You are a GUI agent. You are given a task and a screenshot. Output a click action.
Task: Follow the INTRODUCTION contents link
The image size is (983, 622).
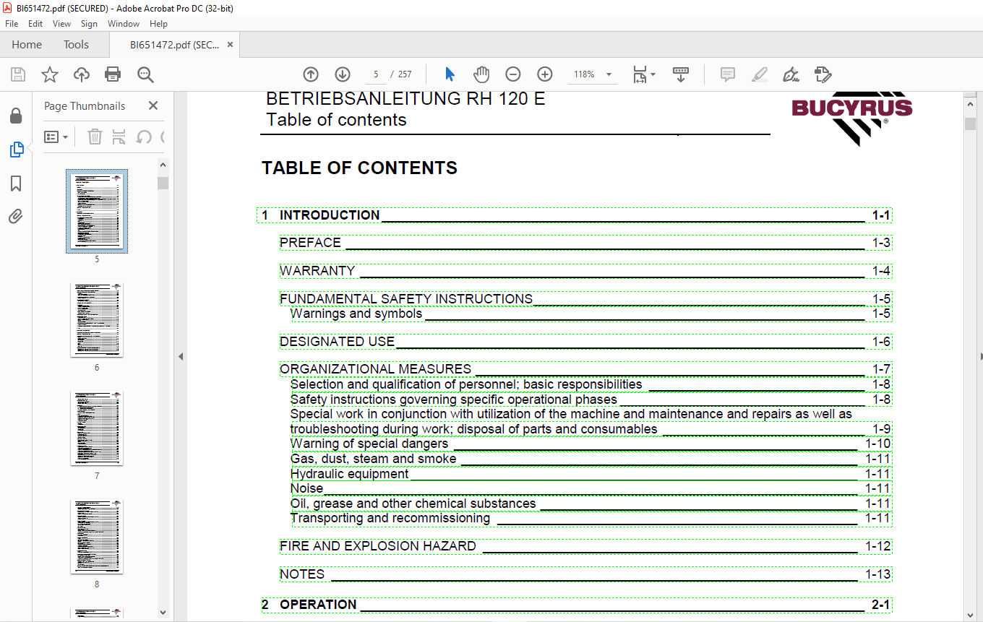(575, 215)
